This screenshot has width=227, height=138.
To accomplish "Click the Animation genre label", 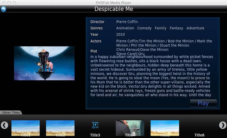I will [x=125, y=28].
